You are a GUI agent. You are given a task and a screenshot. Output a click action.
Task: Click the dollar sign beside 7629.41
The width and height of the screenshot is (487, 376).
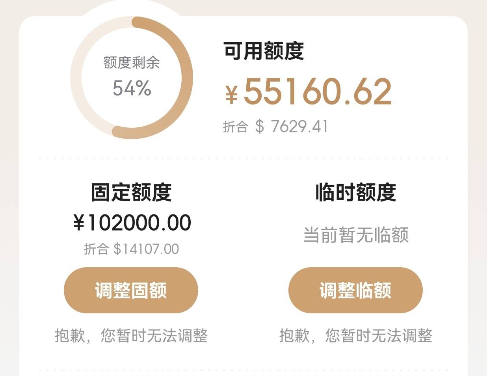[260, 127]
